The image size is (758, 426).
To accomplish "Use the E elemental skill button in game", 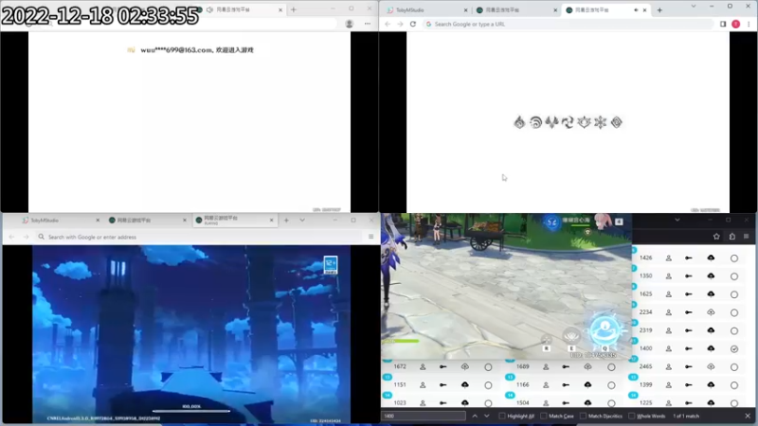I will click(x=571, y=336).
